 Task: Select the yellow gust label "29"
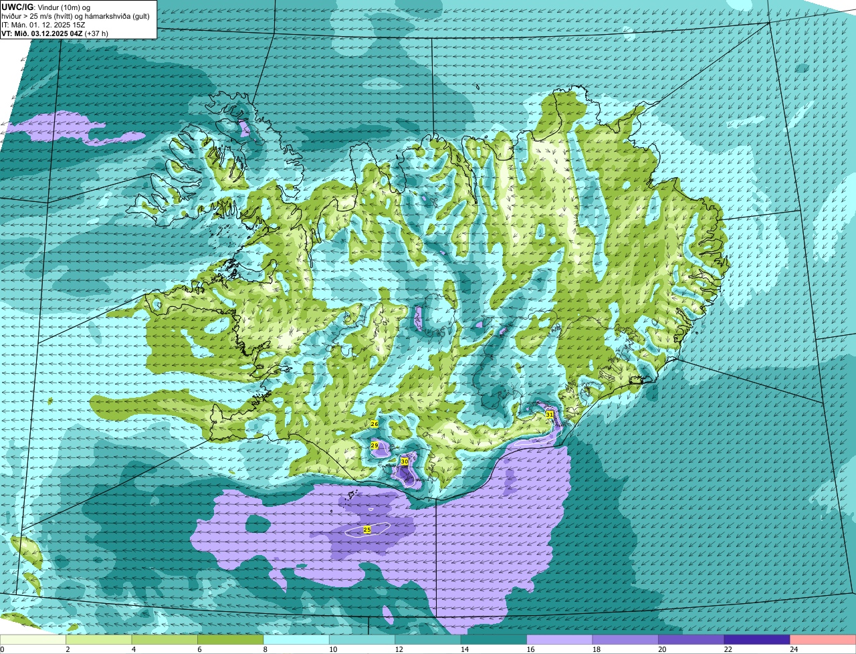[x=374, y=445]
